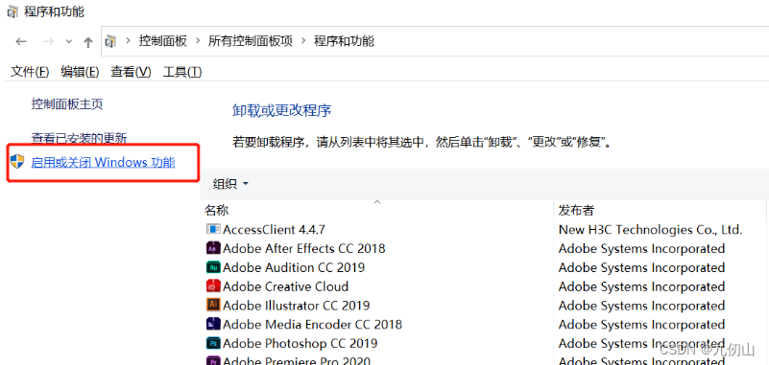Click the Illustrator icon
This screenshot has height=365, width=769.
[213, 305]
